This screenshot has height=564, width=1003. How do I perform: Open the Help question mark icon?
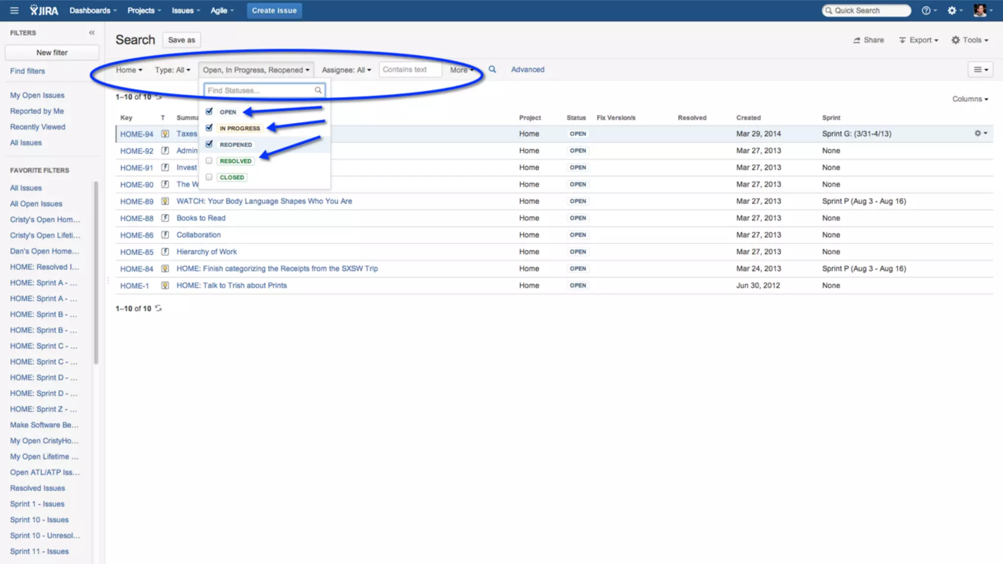[x=926, y=10]
